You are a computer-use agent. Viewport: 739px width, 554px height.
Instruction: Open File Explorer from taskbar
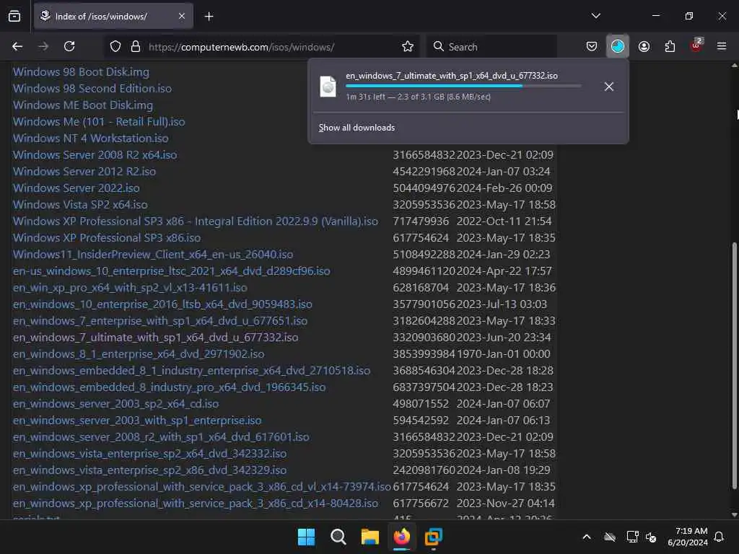[370, 537]
